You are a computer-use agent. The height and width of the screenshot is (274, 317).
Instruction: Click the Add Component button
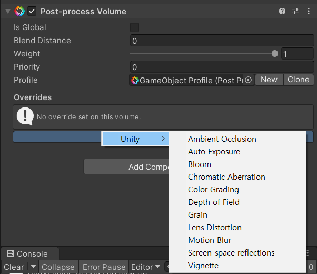tap(126, 167)
